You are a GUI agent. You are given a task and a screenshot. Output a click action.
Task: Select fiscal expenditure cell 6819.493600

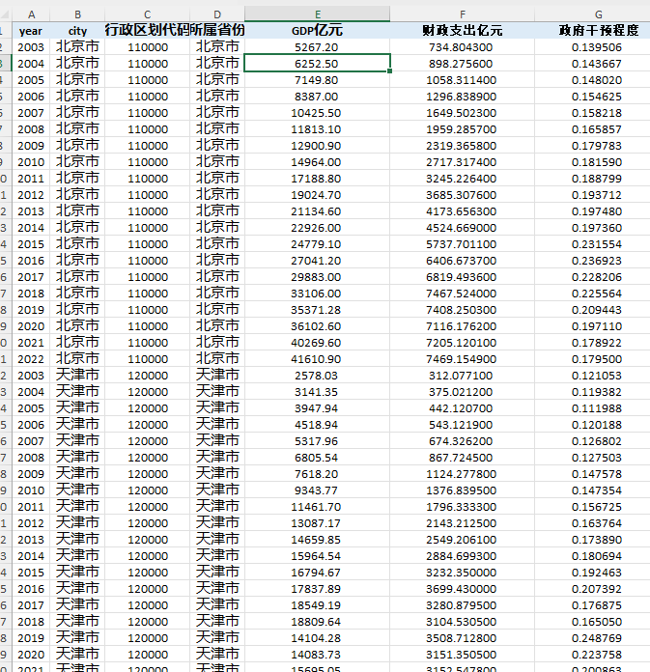463,277
